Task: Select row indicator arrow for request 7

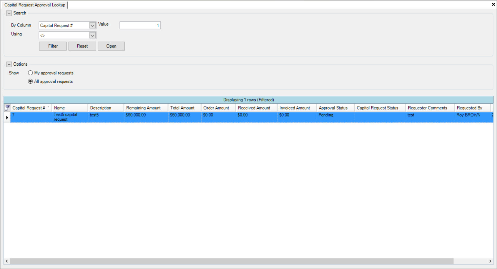Action: (7, 117)
